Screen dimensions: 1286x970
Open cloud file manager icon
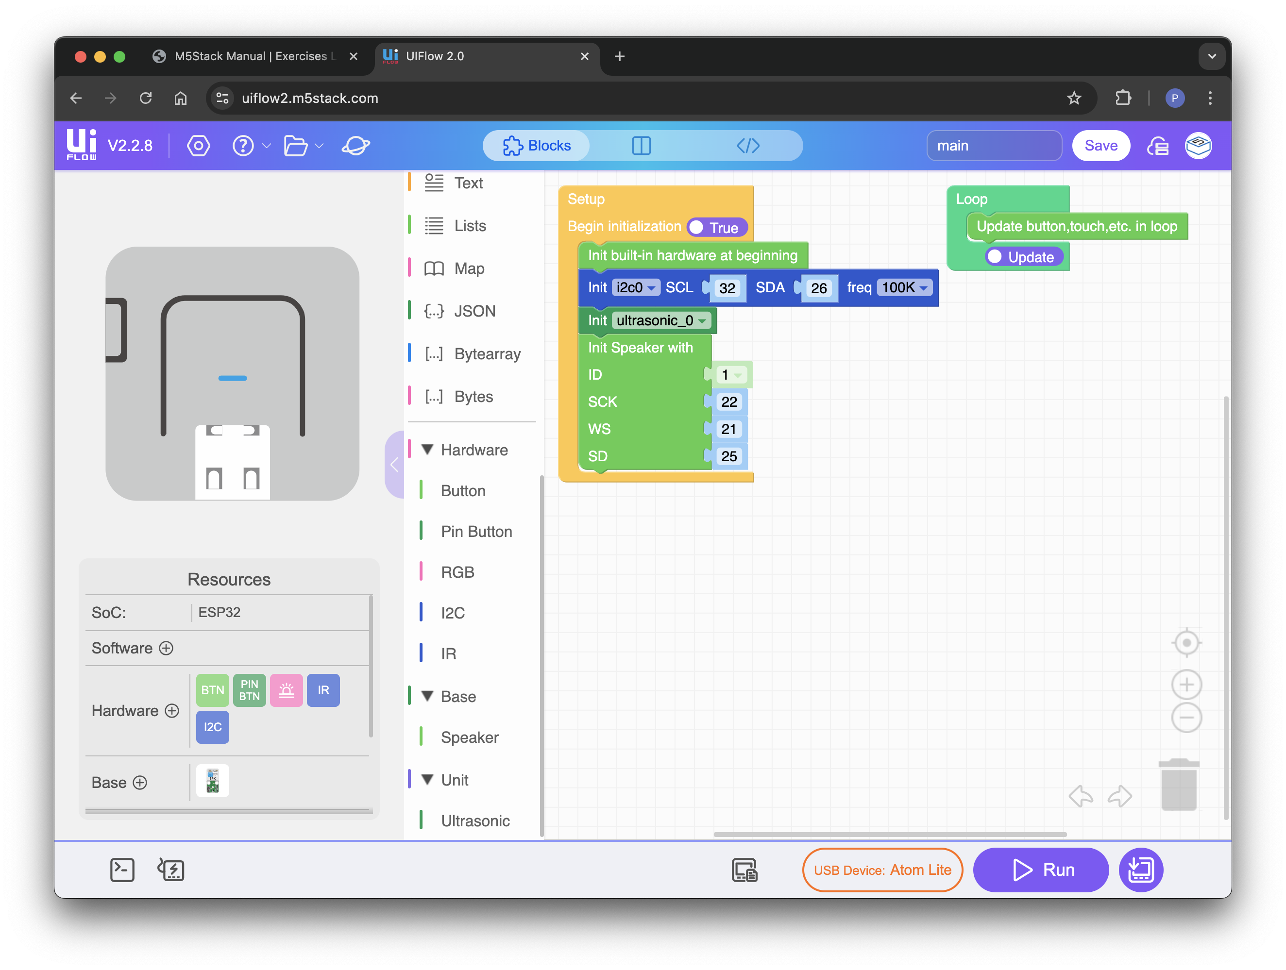point(1157,145)
